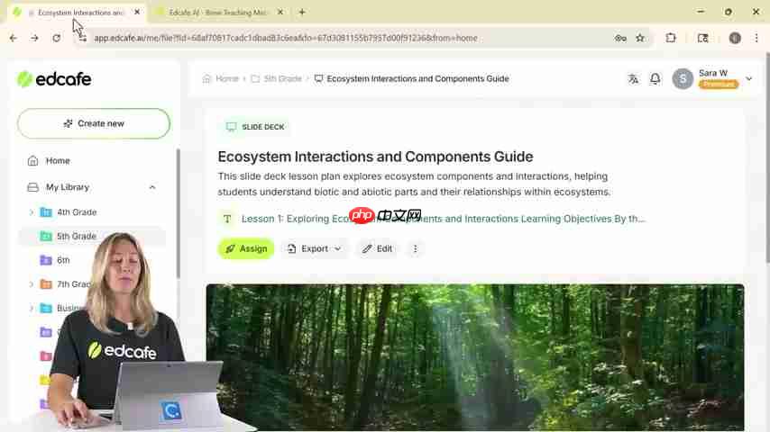Click the site info icon beside URL

(x=82, y=38)
